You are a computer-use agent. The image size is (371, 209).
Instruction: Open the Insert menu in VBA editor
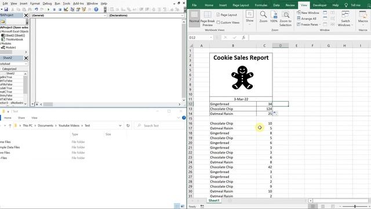click(23, 3)
